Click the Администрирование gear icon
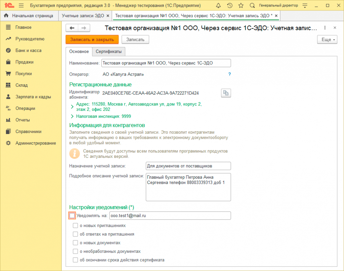 8,143
